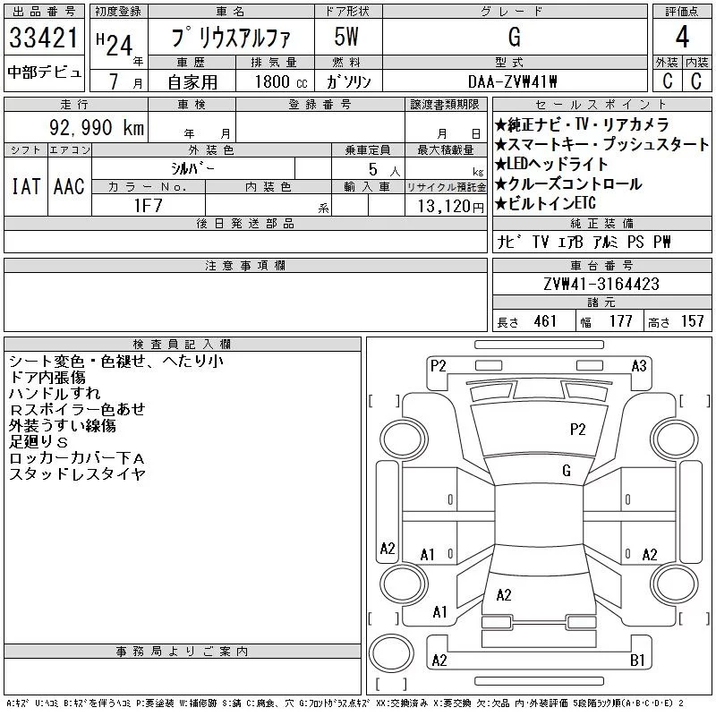Select sales point 純正ナビ・TV・リアカメラ

(x=582, y=124)
